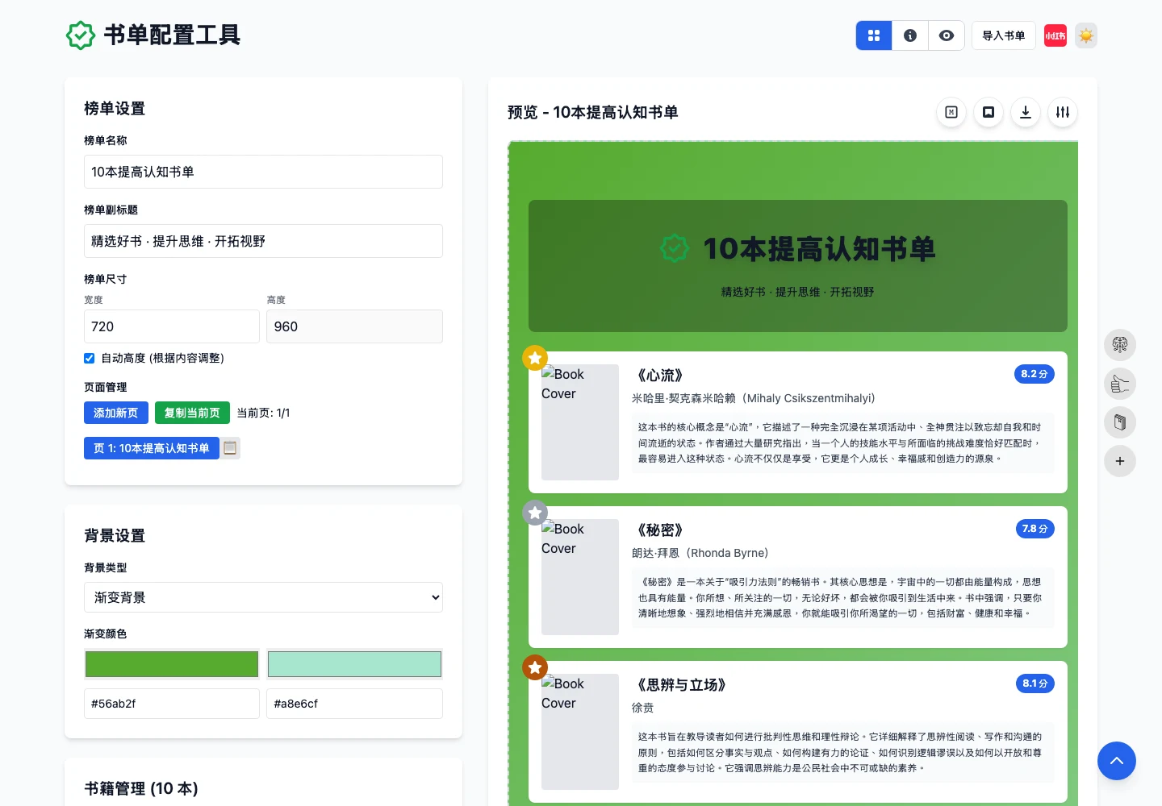Click the 宽度 720 input field
The height and width of the screenshot is (806, 1162).
[x=172, y=326]
